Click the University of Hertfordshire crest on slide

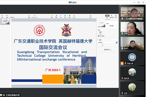pos(66,30)
